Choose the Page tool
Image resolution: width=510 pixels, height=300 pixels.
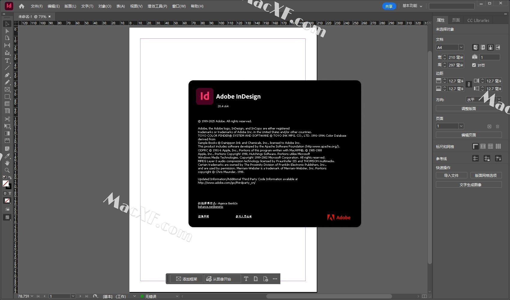(x=7, y=38)
